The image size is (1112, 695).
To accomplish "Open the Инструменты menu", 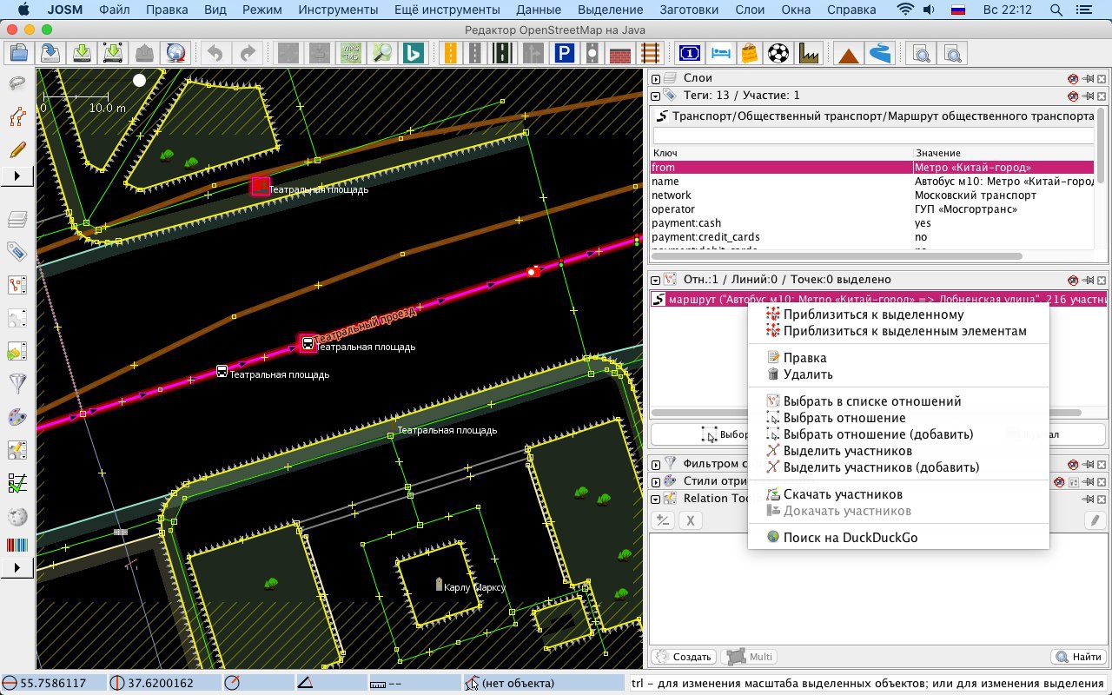I will [x=338, y=10].
